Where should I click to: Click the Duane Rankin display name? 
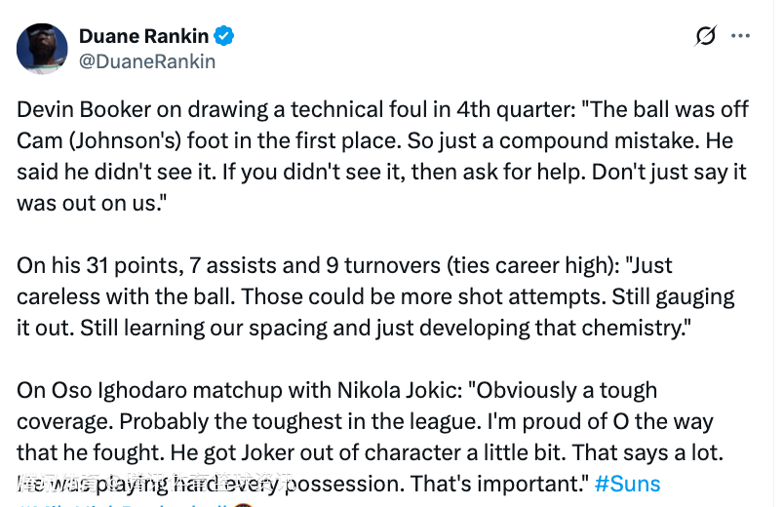pos(142,36)
